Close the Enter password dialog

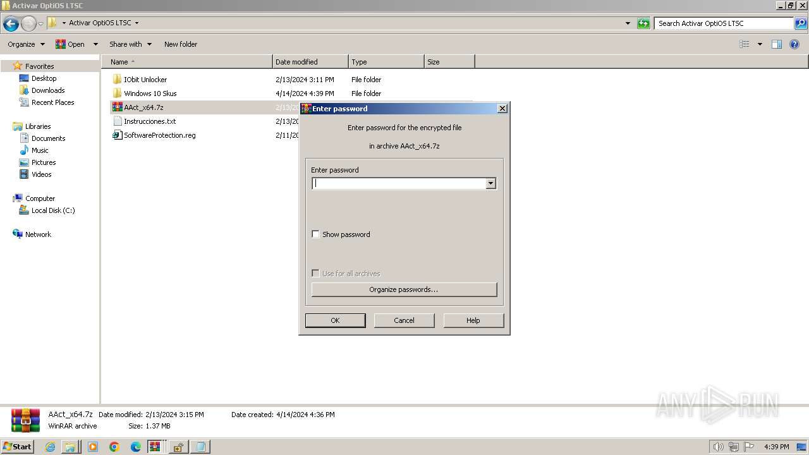click(x=502, y=109)
